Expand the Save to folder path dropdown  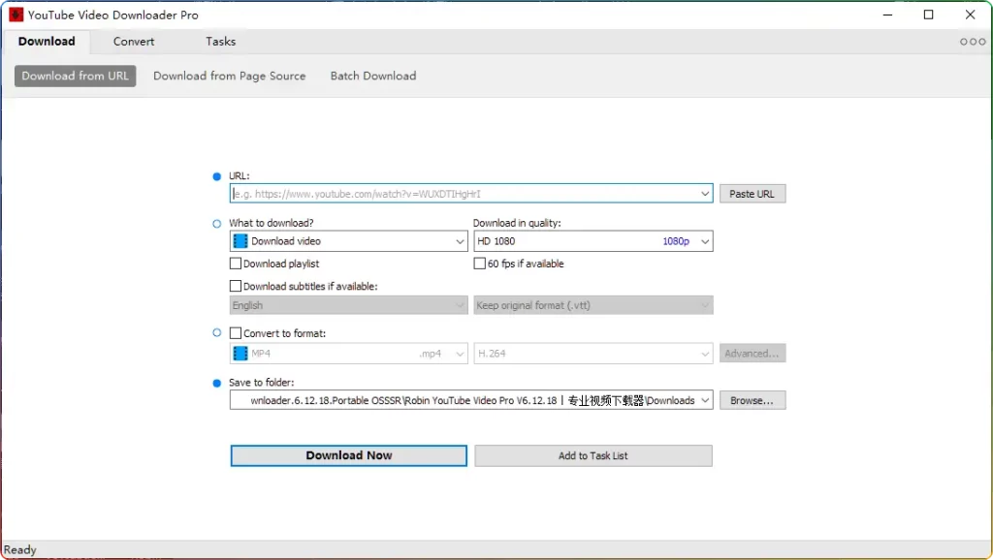pos(705,400)
